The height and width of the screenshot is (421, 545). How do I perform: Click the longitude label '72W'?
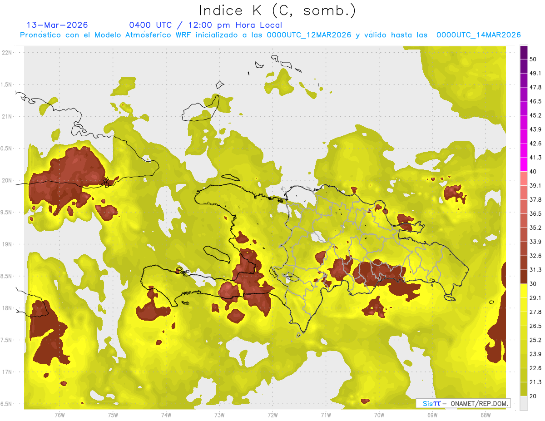pyautogui.click(x=272, y=415)
